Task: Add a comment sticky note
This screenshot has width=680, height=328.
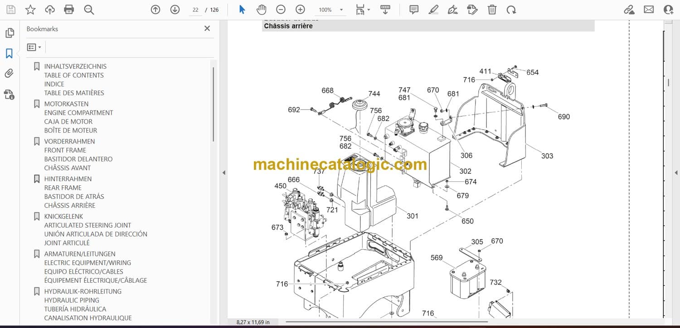Action: coord(414,10)
